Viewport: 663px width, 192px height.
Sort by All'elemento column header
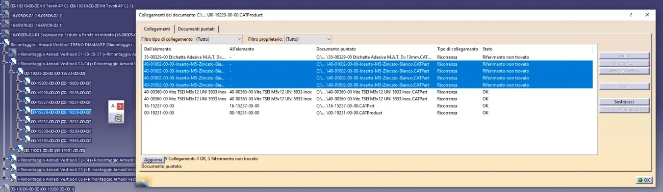click(271, 49)
